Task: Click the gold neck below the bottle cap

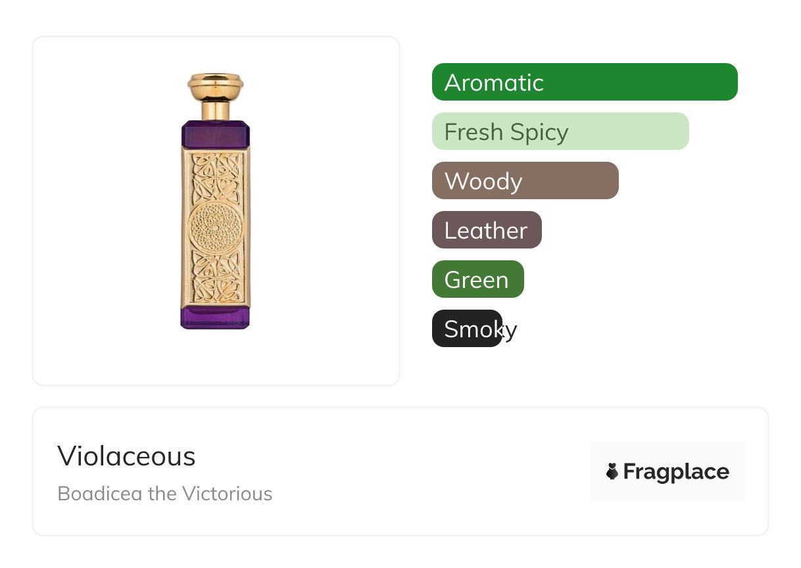Action: click(x=216, y=109)
